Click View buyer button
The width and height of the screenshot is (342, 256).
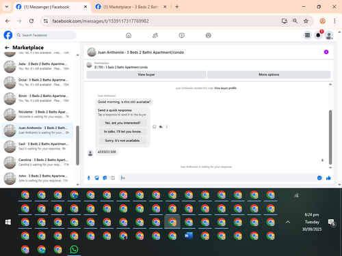click(146, 74)
